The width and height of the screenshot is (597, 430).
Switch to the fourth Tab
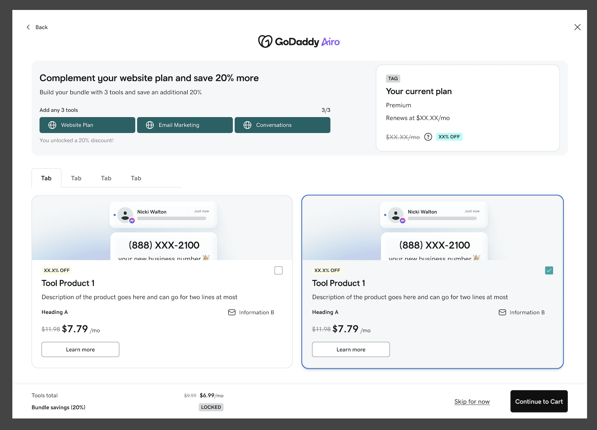[136, 178]
